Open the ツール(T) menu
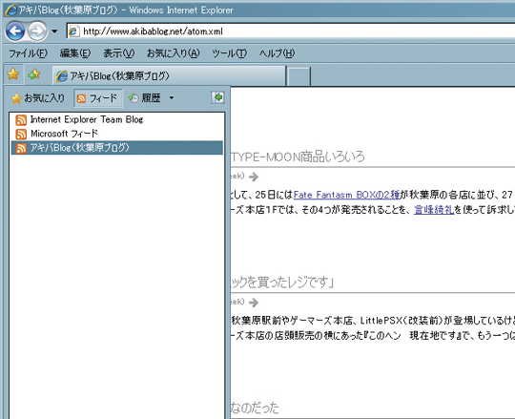Screen dimensions: 515x419 [x=229, y=53]
